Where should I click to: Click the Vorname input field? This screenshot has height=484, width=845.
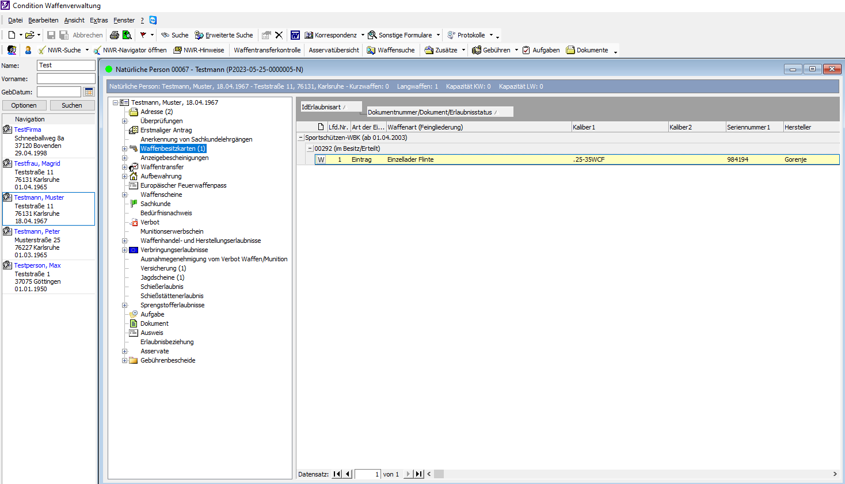tap(66, 79)
